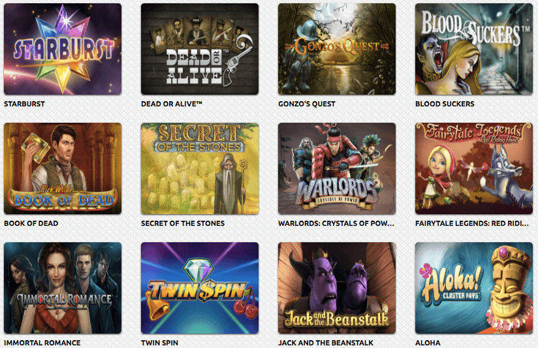
Task: Click the DEAD OR ALIVE title link
Action: [x=172, y=104]
